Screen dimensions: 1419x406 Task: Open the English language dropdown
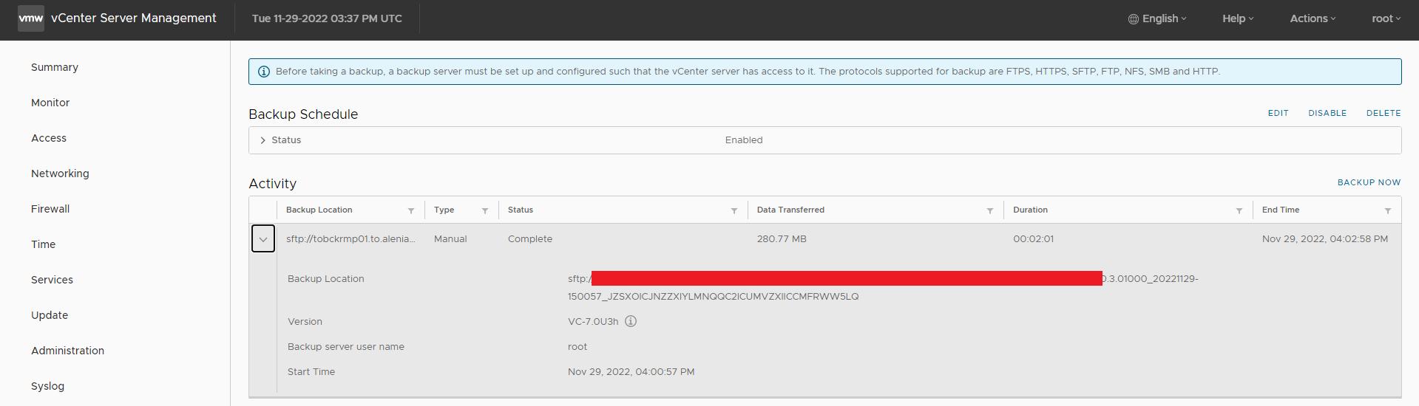coord(1157,18)
